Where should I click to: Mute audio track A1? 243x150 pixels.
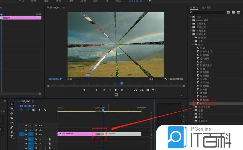pyautogui.click(x=40, y=139)
